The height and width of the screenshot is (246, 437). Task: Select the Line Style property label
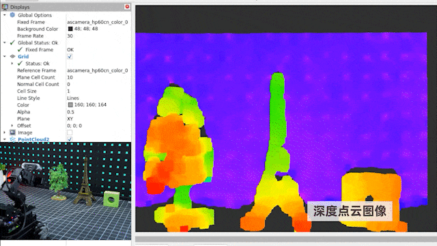[29, 98]
